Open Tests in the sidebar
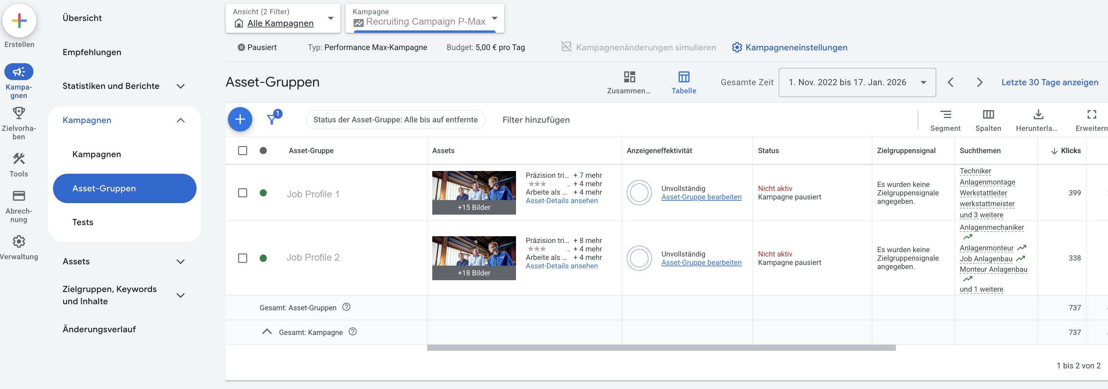 point(83,222)
